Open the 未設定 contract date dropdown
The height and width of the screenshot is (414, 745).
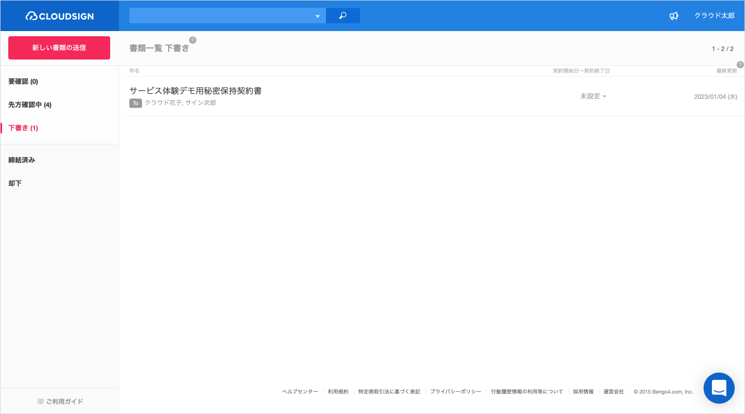593,96
